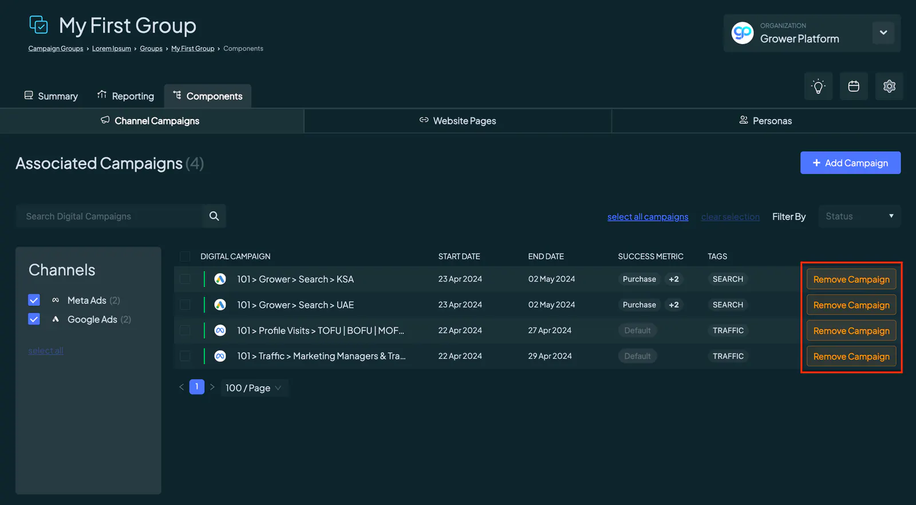
Task: Click Google Ads icon on KSA campaign row
Action: click(x=220, y=279)
